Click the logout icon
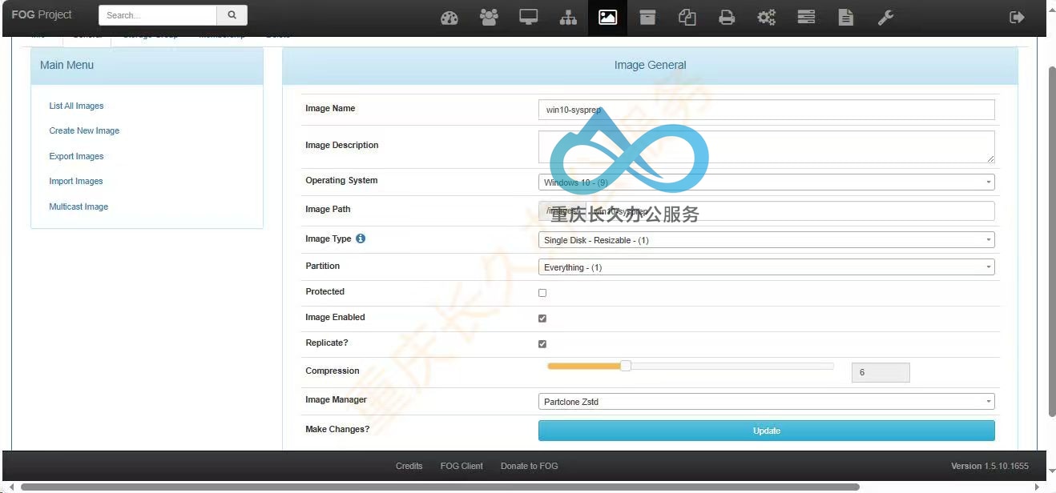The height and width of the screenshot is (493, 1056). tap(1017, 18)
